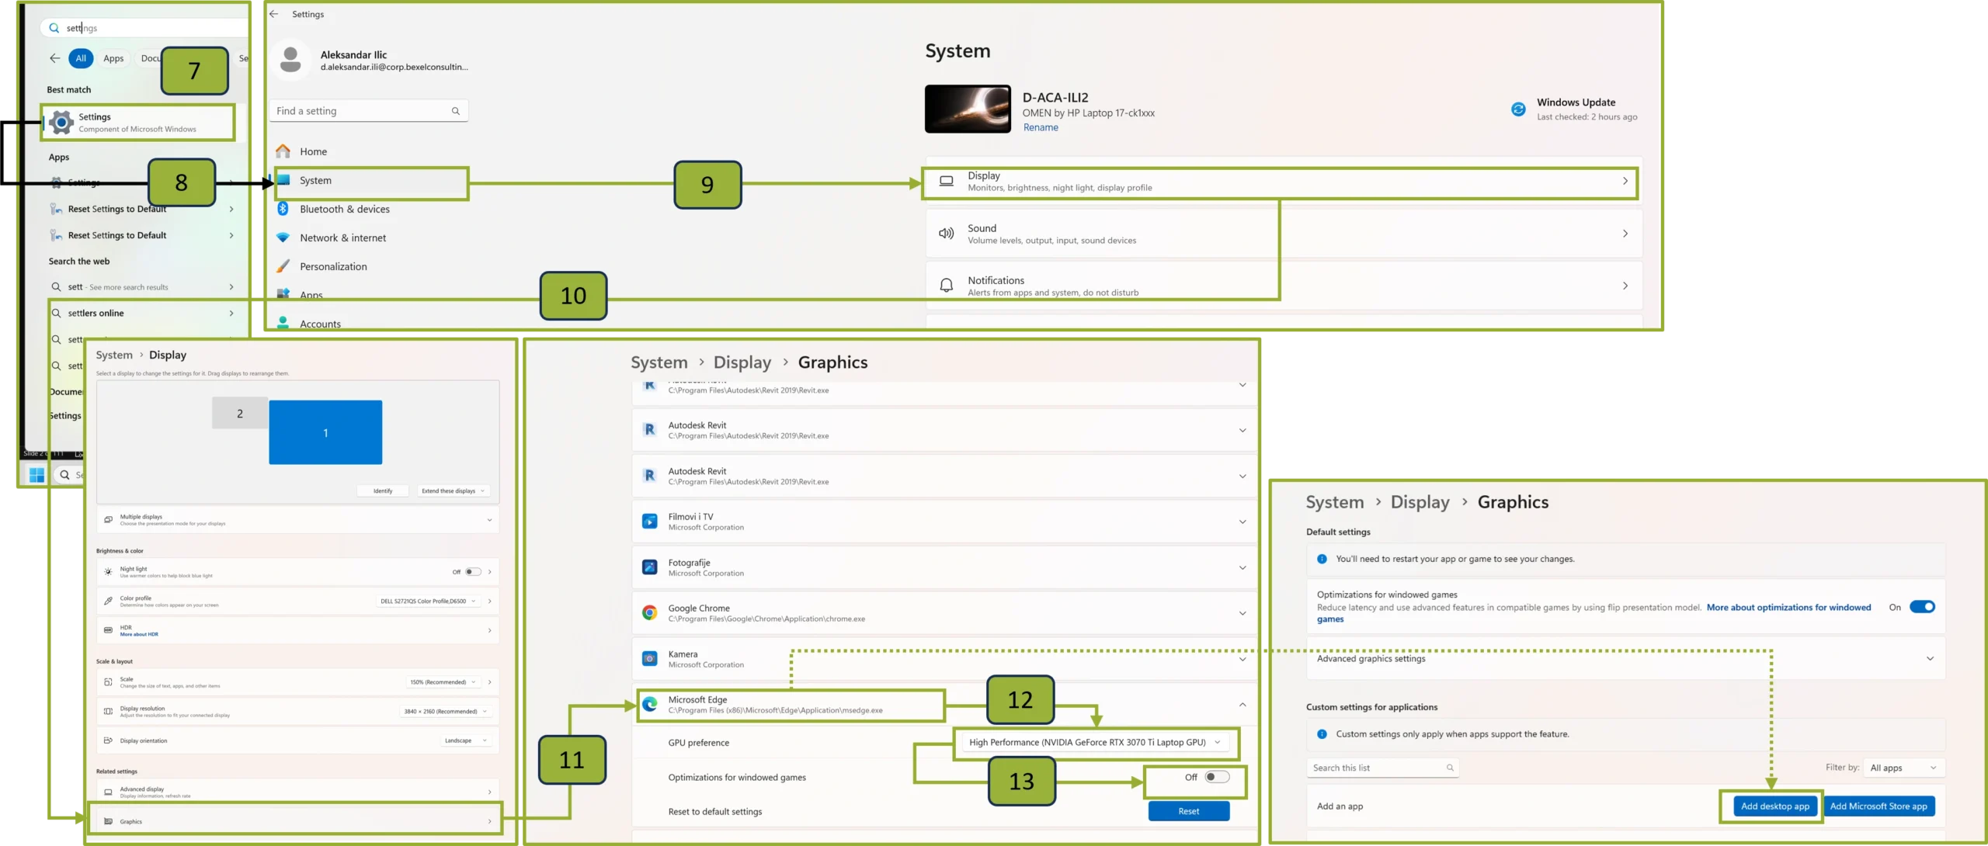The height and width of the screenshot is (846, 1988).
Task: Toggle the Night light switch
Action: tap(473, 572)
